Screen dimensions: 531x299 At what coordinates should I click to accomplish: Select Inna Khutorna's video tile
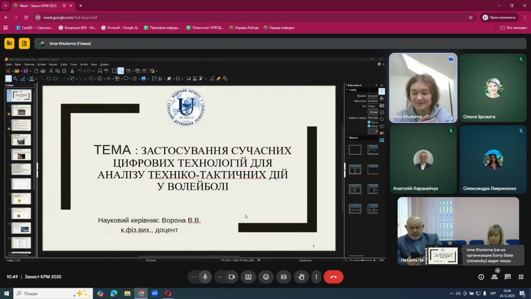click(423, 88)
